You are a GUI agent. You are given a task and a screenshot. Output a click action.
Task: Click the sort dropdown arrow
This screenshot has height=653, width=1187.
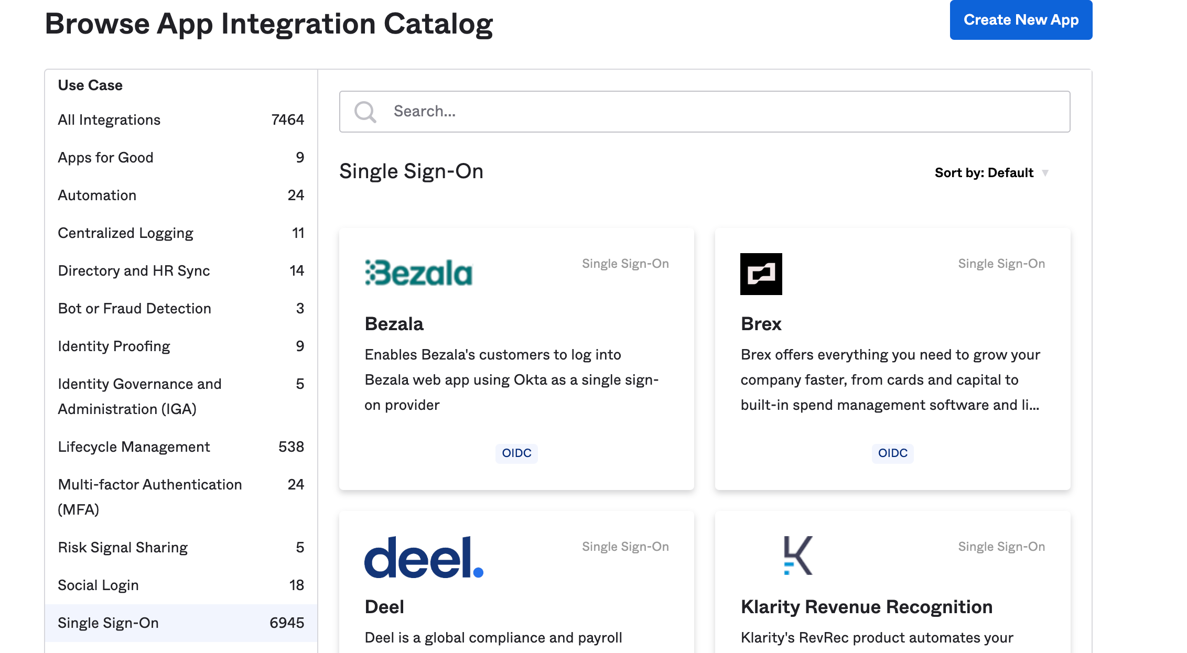coord(1045,173)
